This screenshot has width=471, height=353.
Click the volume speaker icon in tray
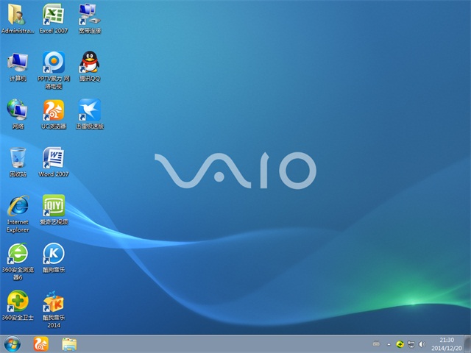(422, 344)
